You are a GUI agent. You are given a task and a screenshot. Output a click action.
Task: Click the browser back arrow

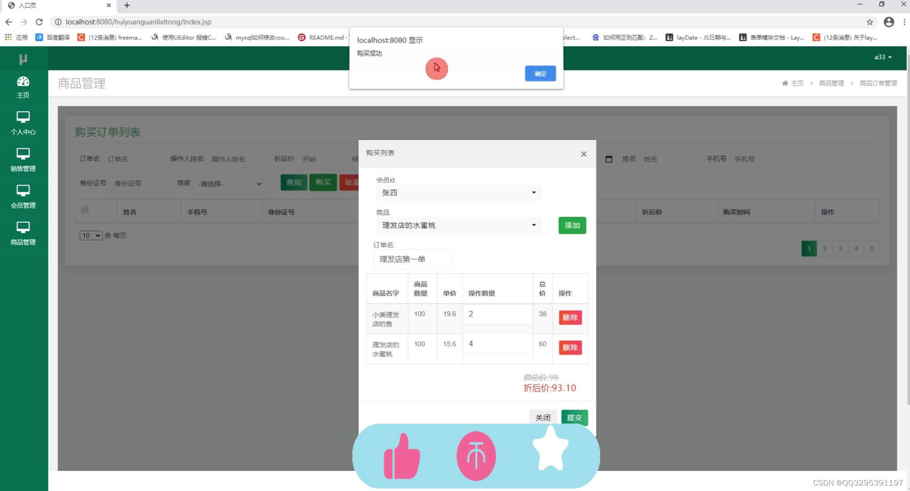(9, 22)
